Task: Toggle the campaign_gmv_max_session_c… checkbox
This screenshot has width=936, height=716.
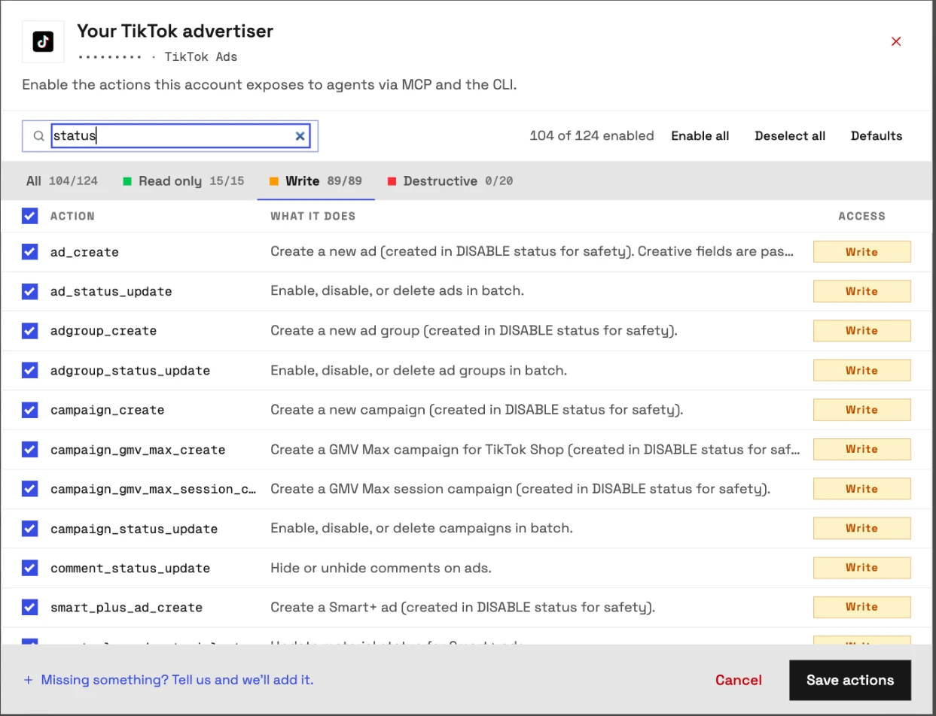Action: pyautogui.click(x=29, y=489)
